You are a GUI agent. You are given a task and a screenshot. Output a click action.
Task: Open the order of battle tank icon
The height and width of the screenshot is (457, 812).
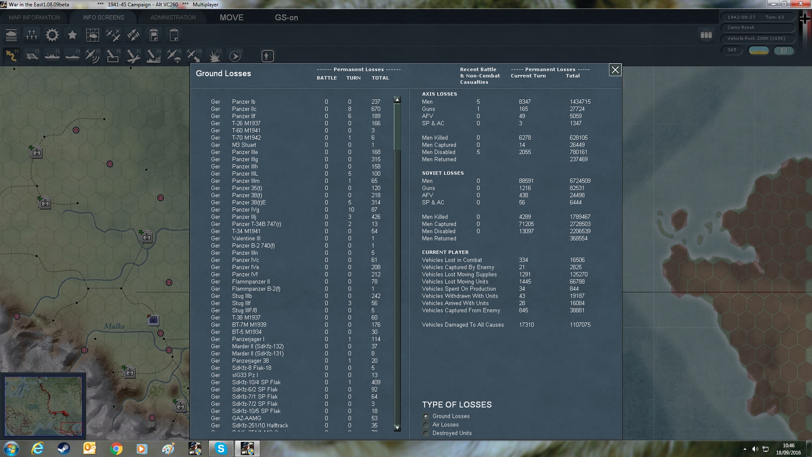pyautogui.click(x=11, y=35)
